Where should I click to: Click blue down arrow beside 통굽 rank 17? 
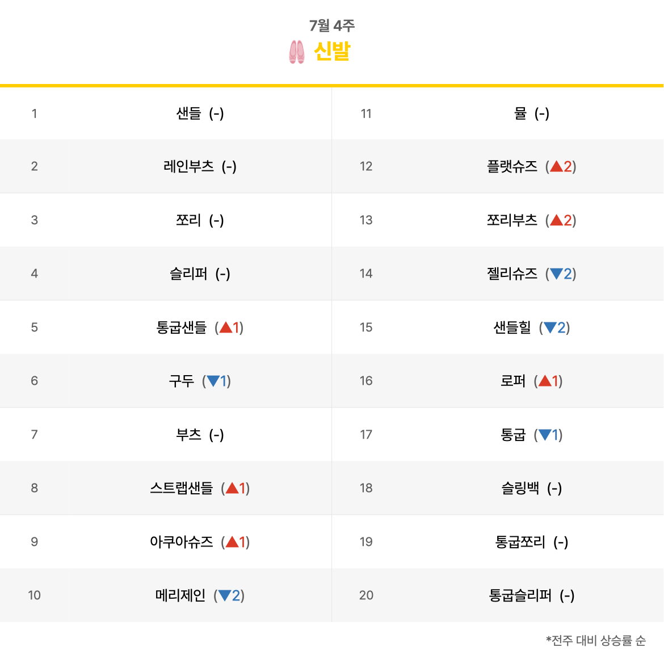click(545, 435)
